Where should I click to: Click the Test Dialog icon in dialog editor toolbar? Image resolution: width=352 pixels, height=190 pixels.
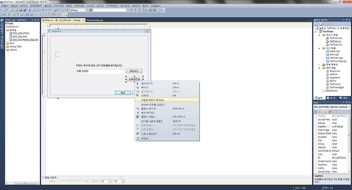(x=4, y=15)
